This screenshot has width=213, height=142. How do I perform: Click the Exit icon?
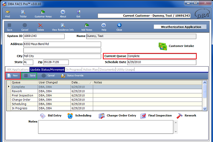78,14
